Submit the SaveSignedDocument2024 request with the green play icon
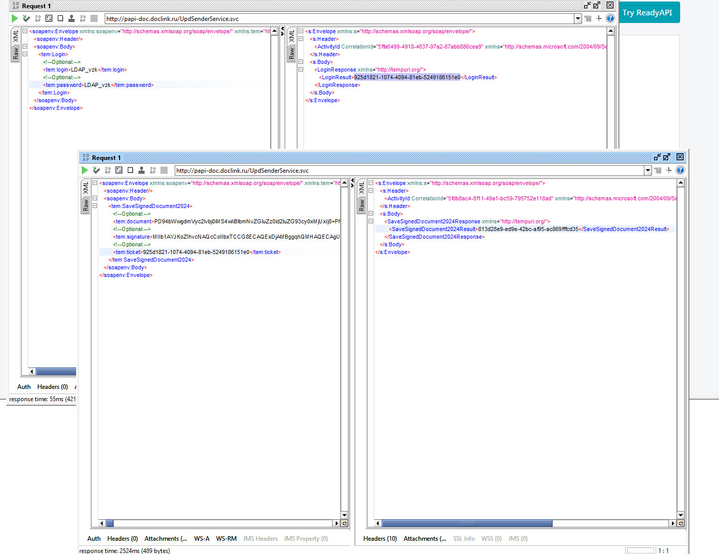 85,170
